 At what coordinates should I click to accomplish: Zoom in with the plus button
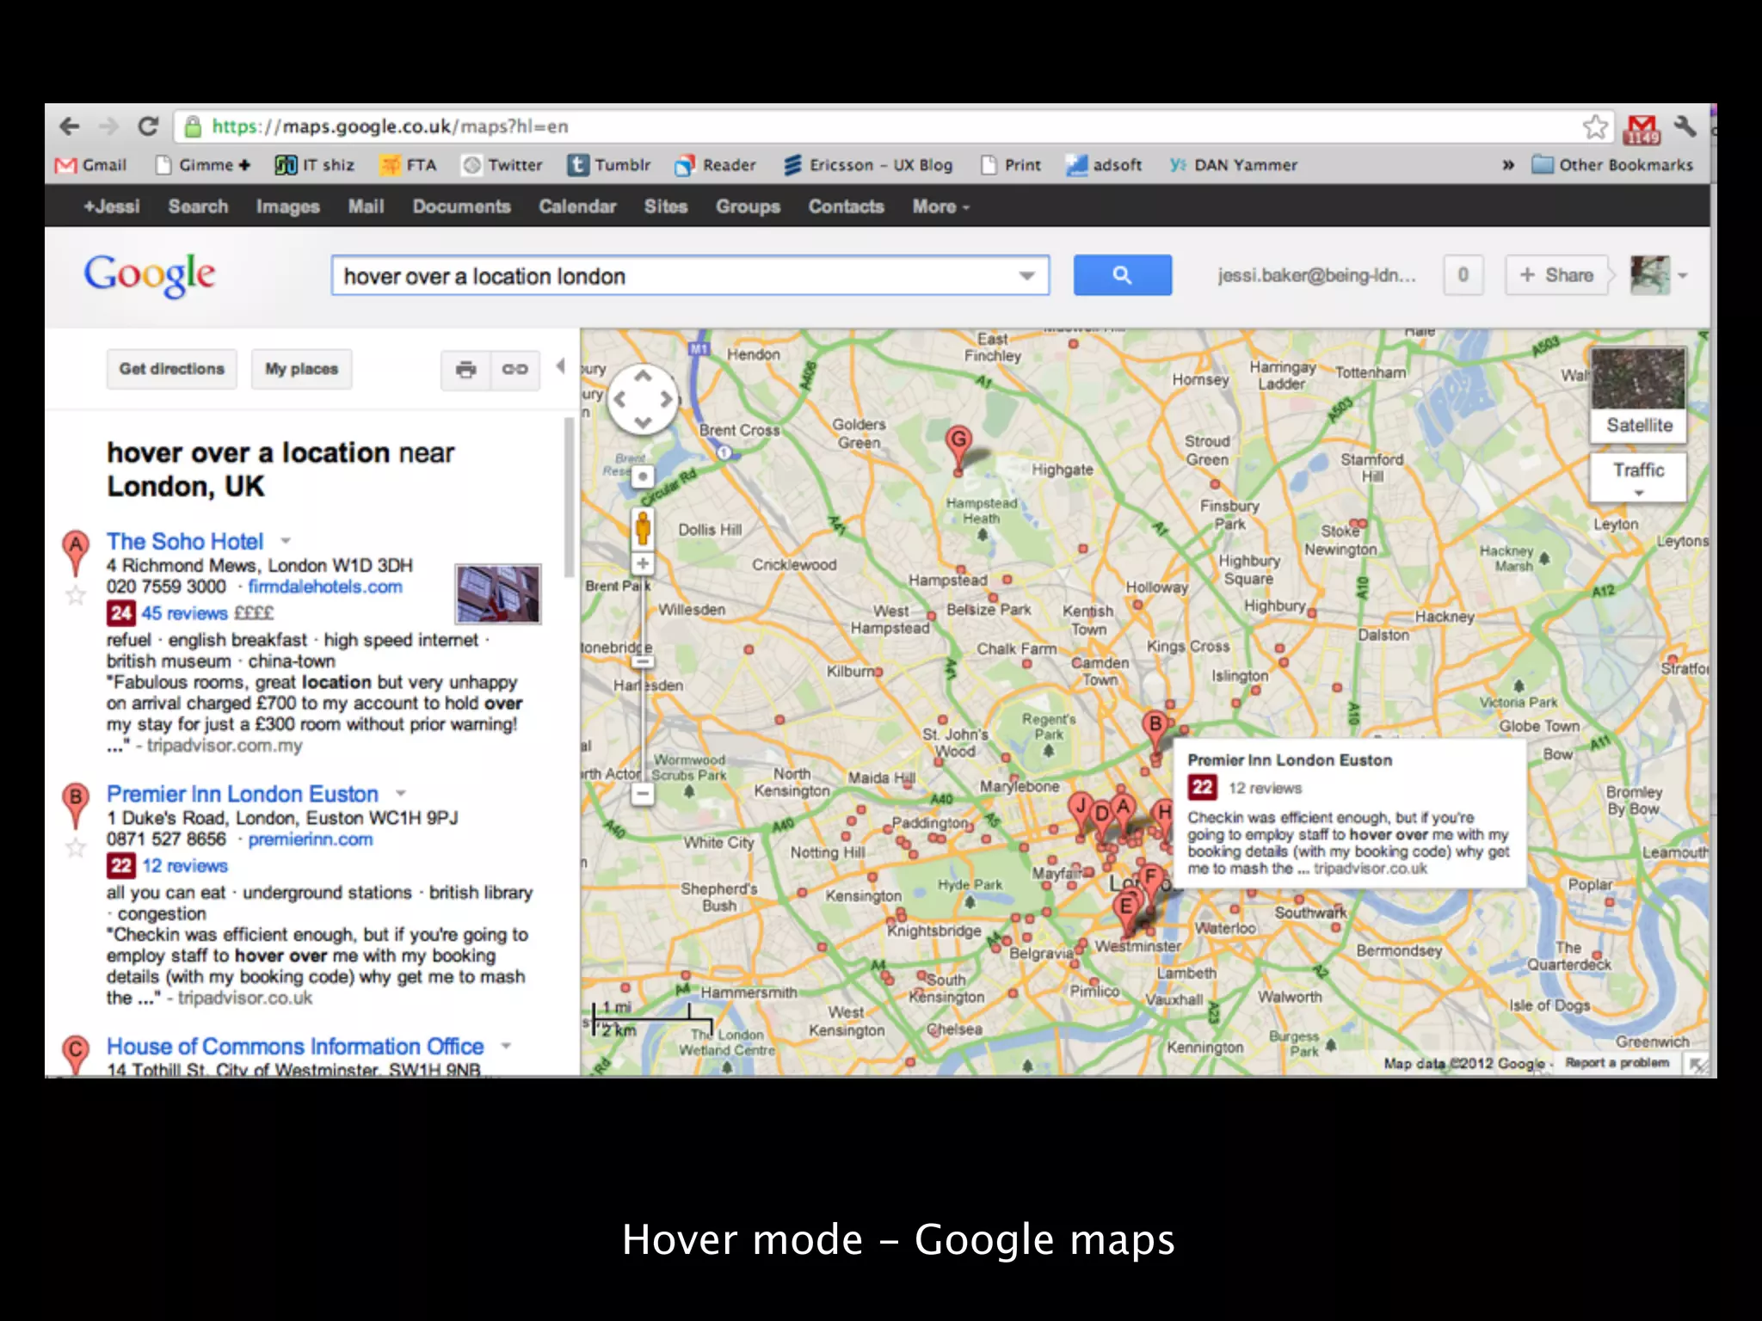643,563
